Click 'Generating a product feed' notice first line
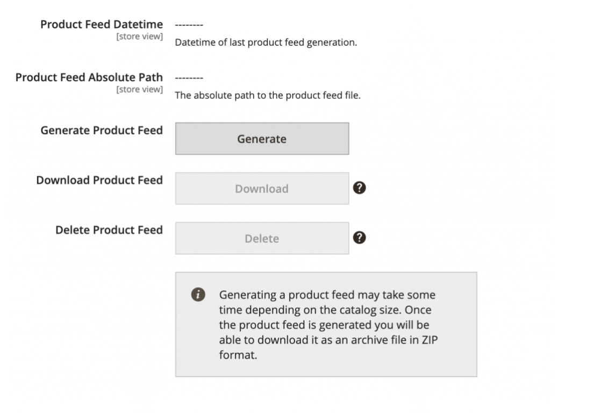The image size is (616, 414). (327, 295)
